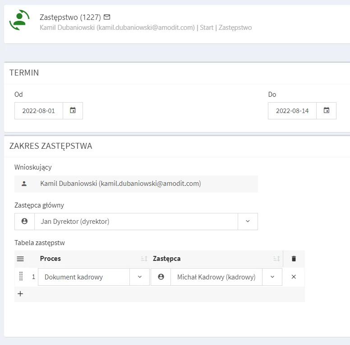This screenshot has height=345, width=350.
Task: Click the Do date field 2022-08-14
Action: pos(292,111)
